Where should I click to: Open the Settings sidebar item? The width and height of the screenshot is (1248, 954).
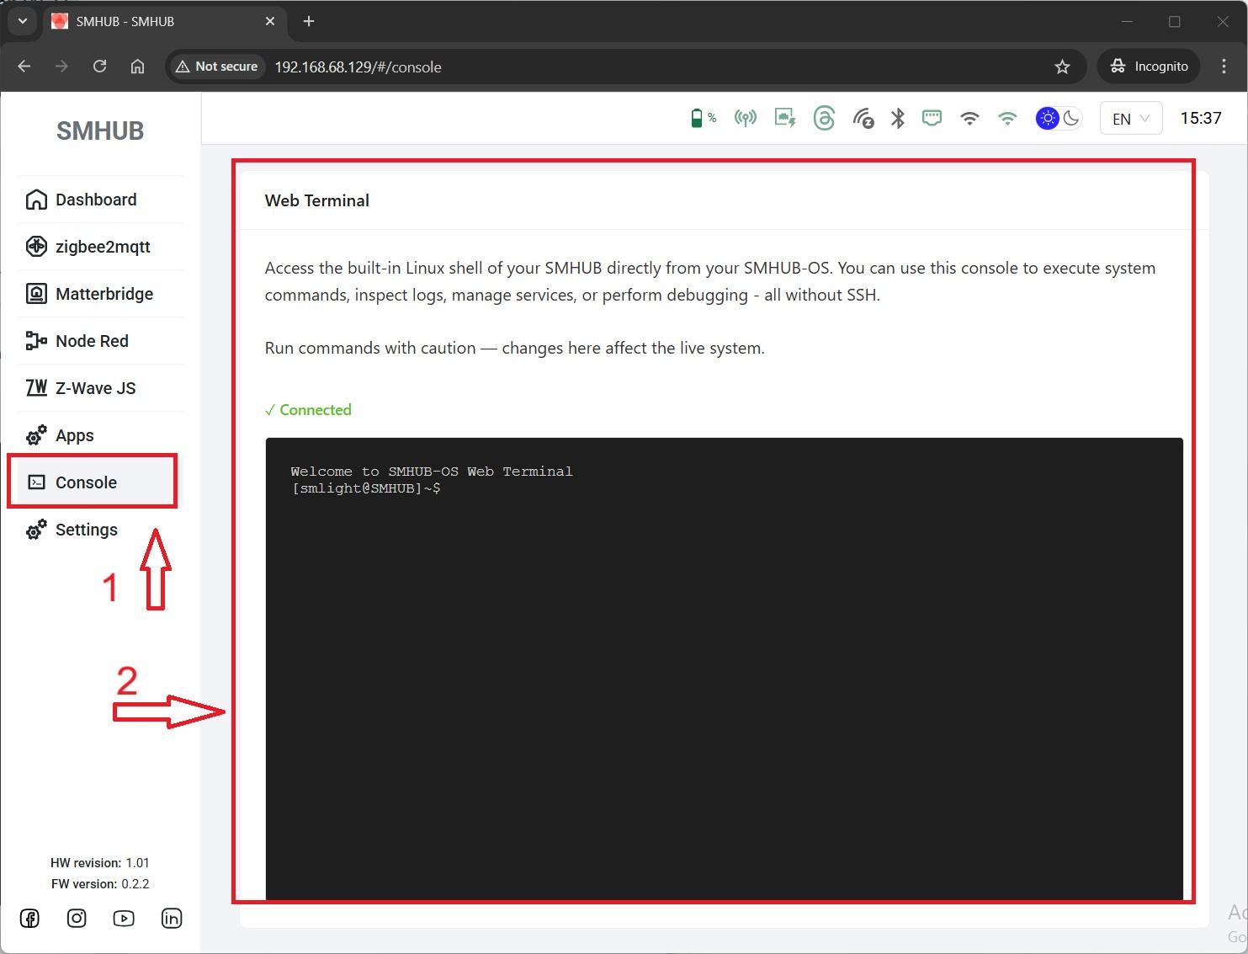click(86, 530)
